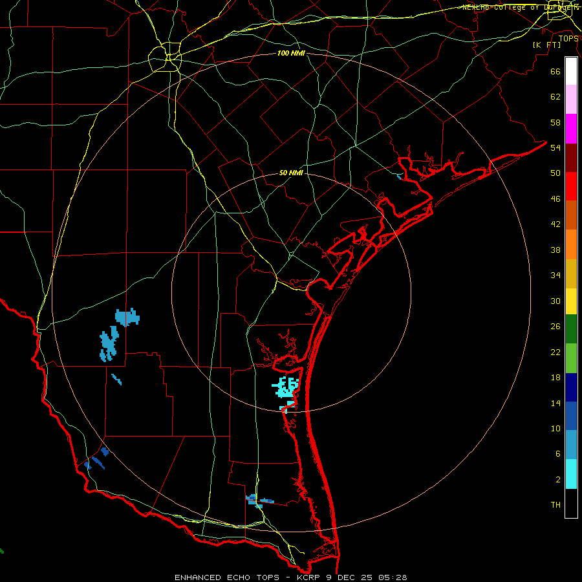Image resolution: width=582 pixels, height=582 pixels.
Task: Pick the magenta swatch in the color scale
Action: click(571, 129)
